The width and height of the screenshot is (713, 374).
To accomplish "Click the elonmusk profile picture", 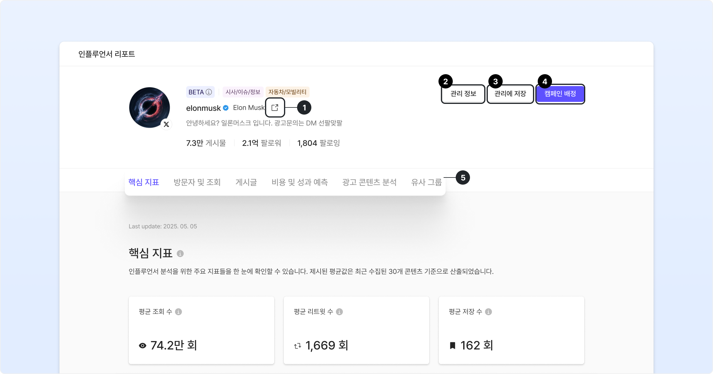I will point(149,107).
